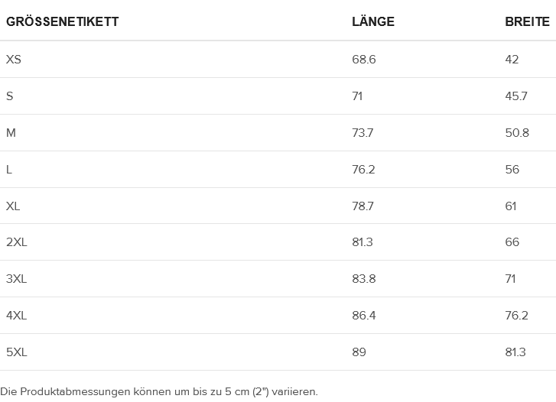The width and height of the screenshot is (556, 402).
Task: Select the L size row label
Action: coord(9,170)
